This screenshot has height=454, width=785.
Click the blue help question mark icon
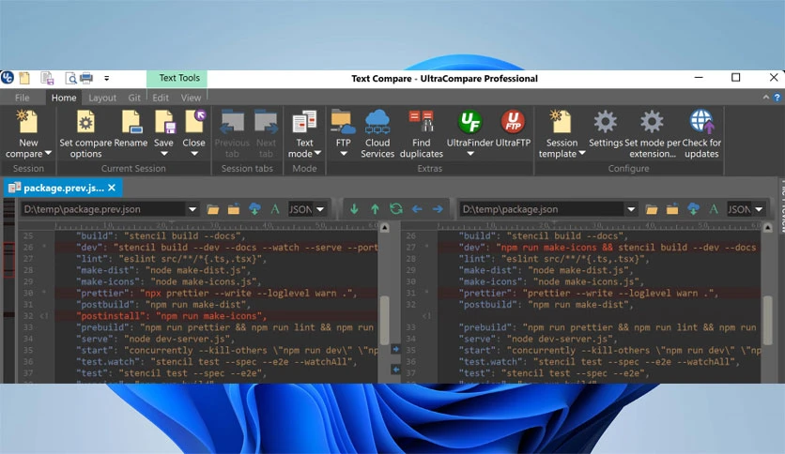[777, 98]
